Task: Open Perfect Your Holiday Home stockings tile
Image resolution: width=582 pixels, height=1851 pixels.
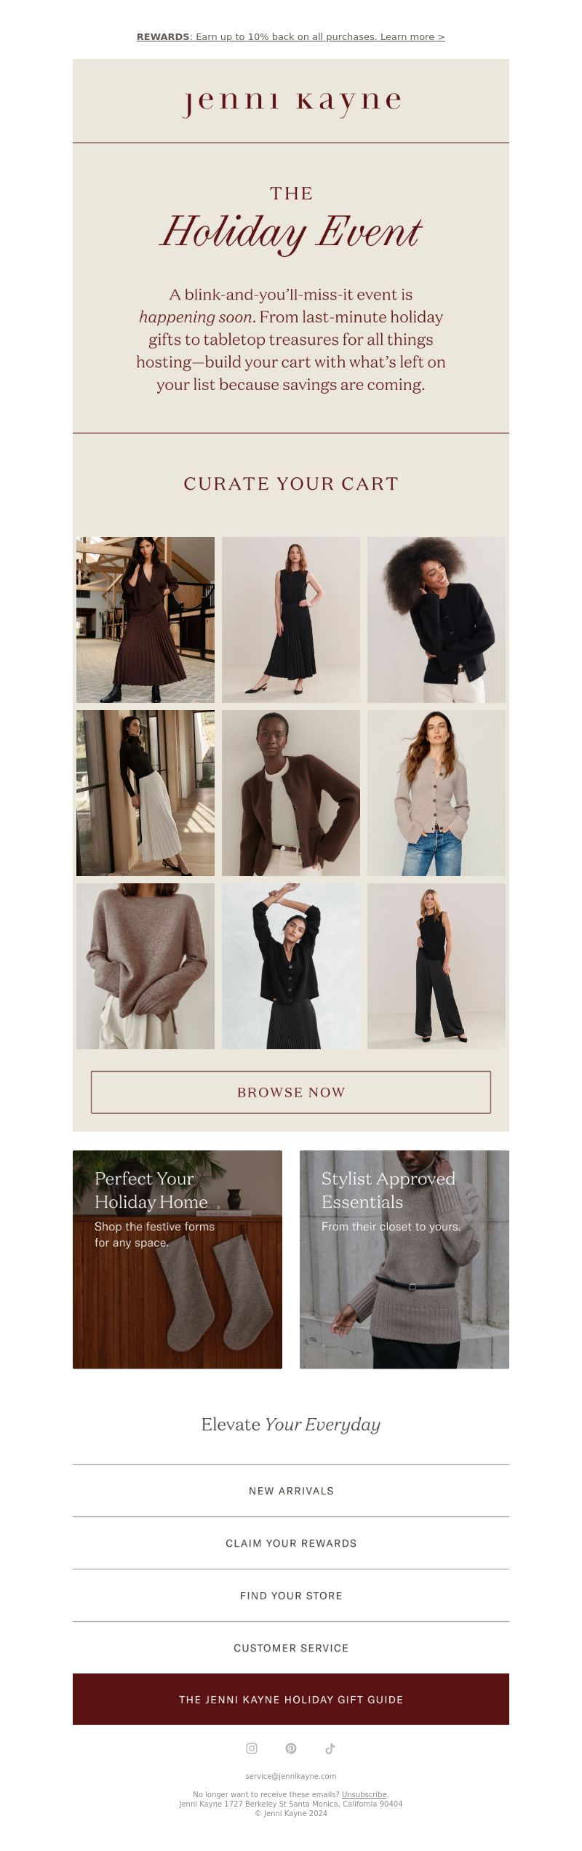Action: coord(178,1259)
